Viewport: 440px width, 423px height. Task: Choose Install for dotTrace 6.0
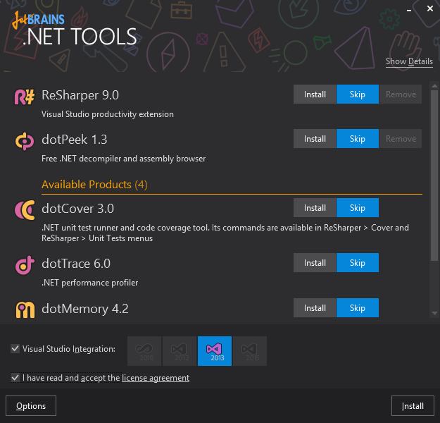coord(315,263)
